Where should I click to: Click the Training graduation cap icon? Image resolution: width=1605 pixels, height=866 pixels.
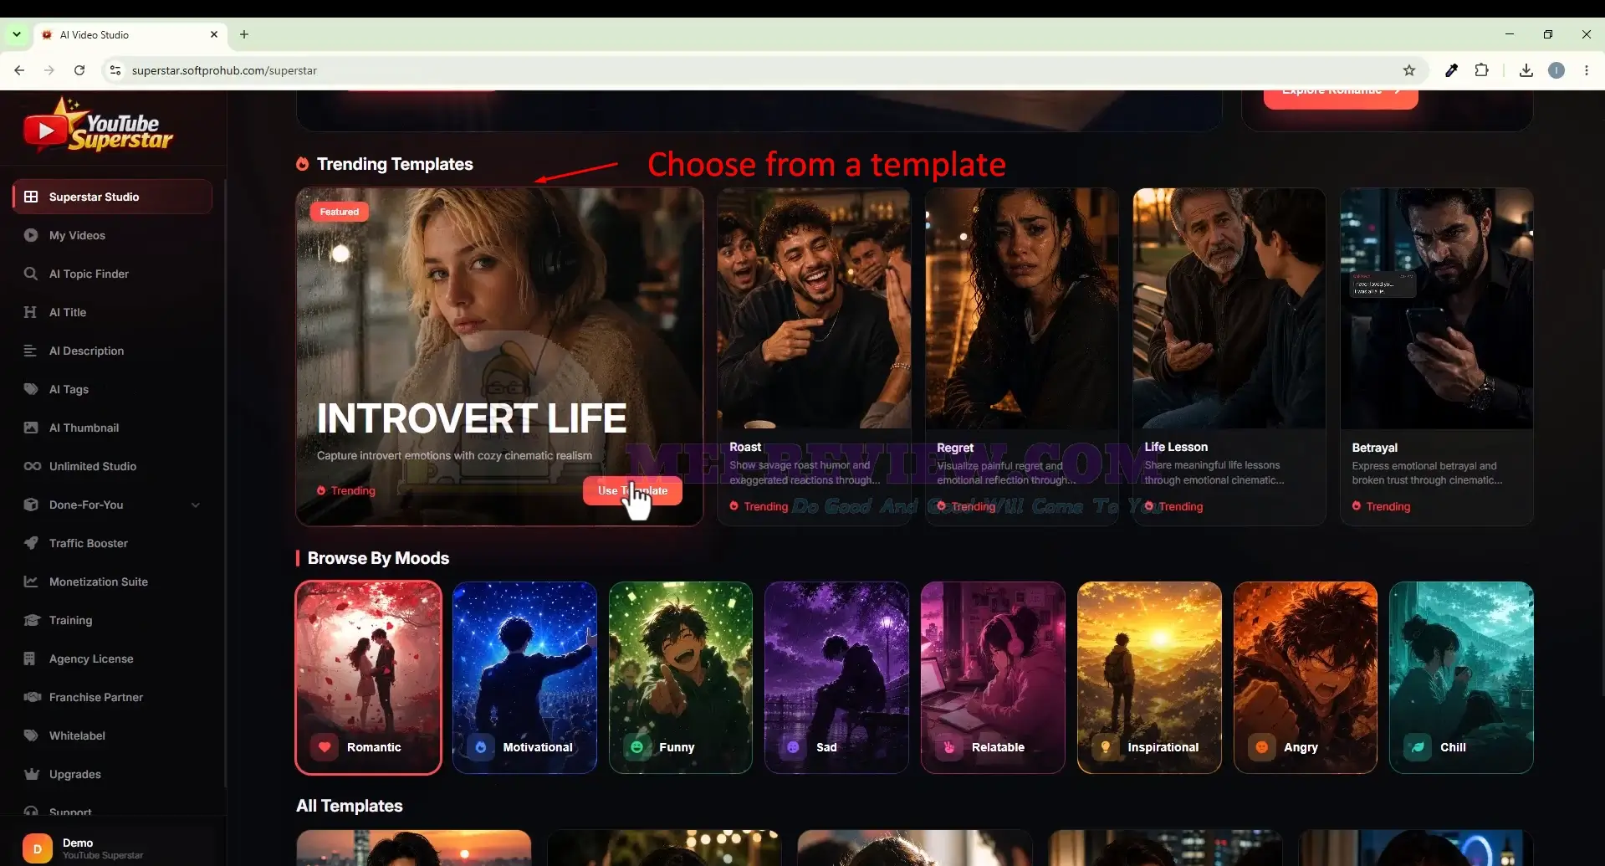click(32, 620)
